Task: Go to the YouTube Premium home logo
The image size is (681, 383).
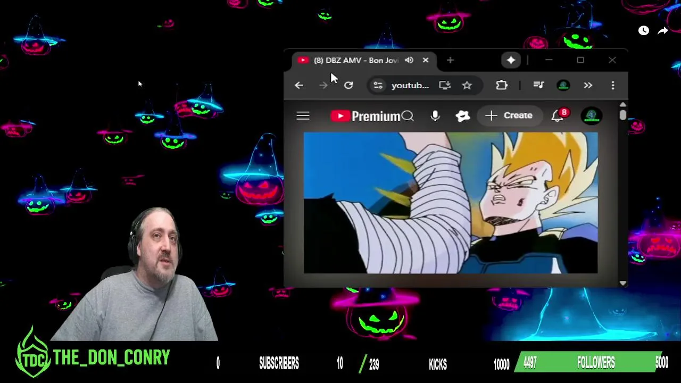Action: [365, 116]
